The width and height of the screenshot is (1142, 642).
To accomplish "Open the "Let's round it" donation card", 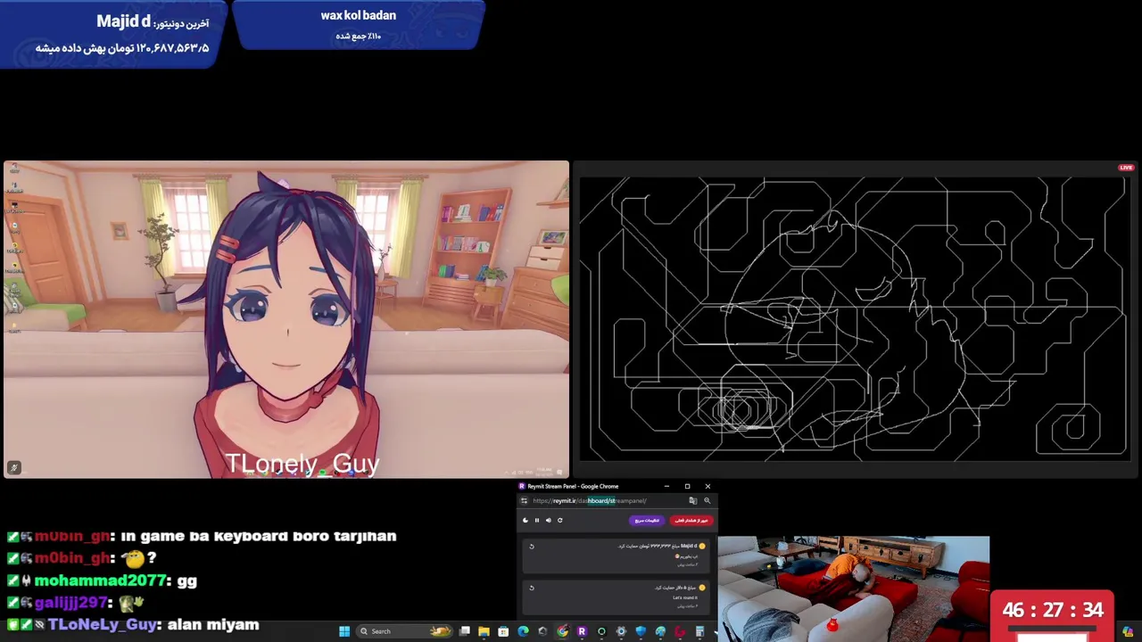I will coord(617,597).
